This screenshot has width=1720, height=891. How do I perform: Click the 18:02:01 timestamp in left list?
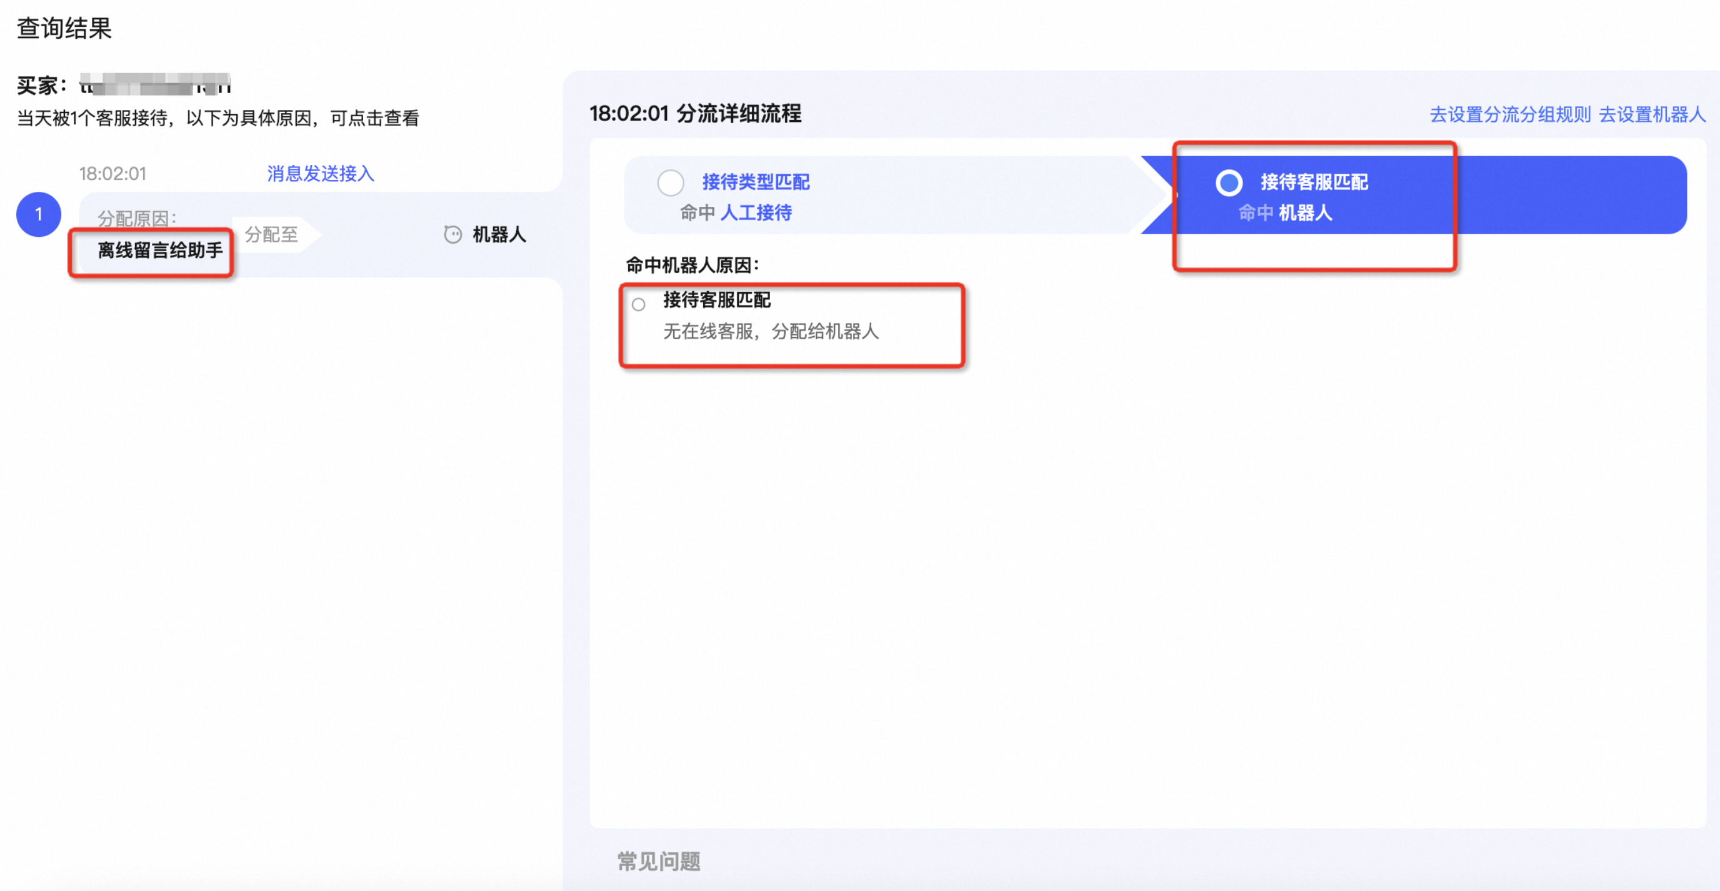coord(112,174)
